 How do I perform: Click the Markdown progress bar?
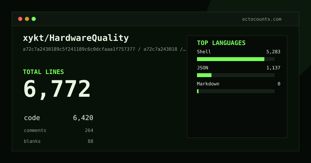click(x=236, y=91)
